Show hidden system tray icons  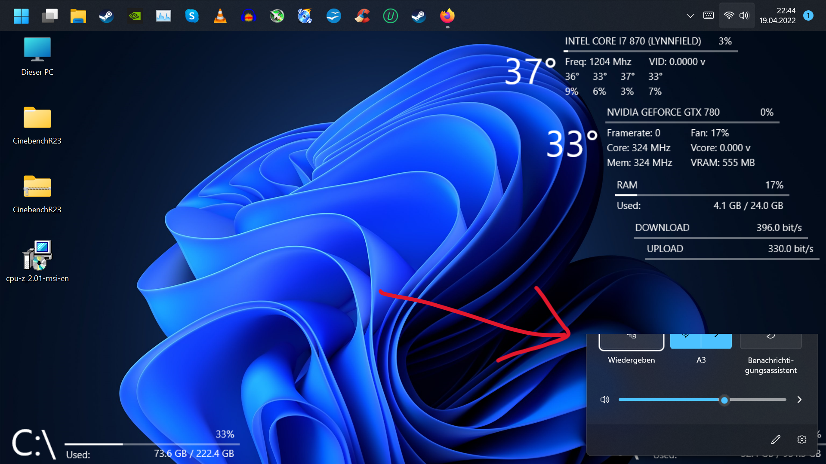690,15
